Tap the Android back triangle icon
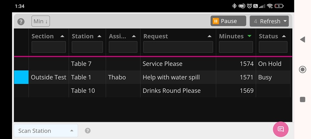This screenshot has width=311, height=139. click(302, 39)
